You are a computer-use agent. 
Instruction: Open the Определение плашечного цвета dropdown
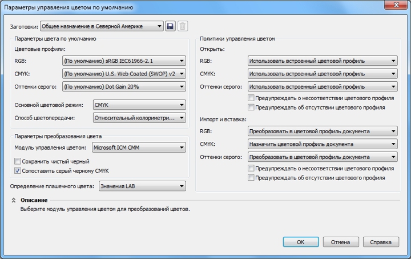[x=142, y=186]
